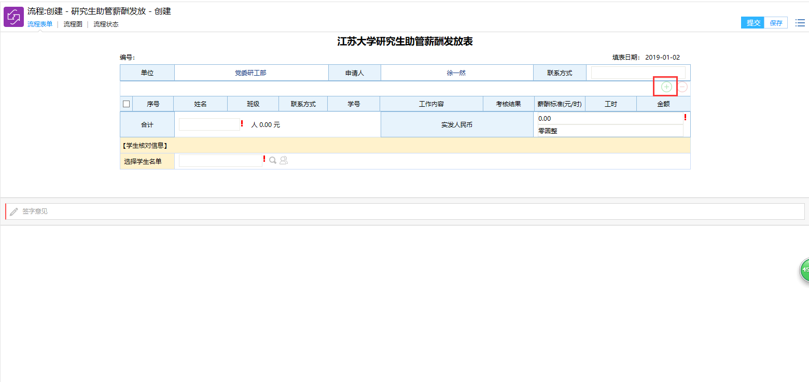Save the form with 保存 button
Image resolution: width=809 pixels, height=382 pixels.
[x=776, y=23]
